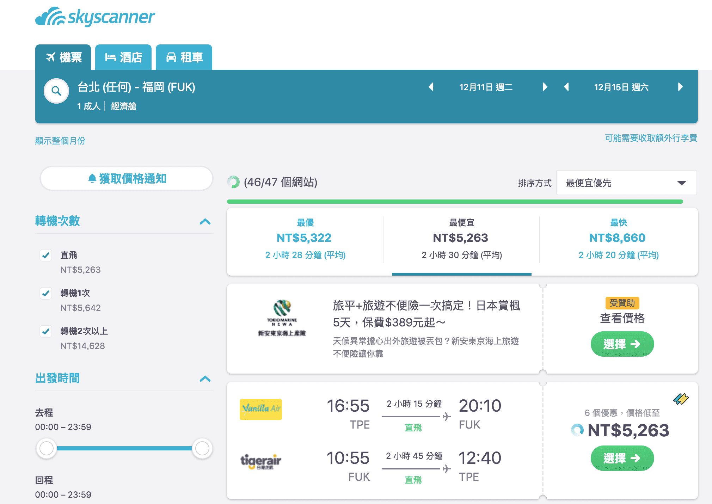Open 顯示整個月份 link

(x=60, y=141)
